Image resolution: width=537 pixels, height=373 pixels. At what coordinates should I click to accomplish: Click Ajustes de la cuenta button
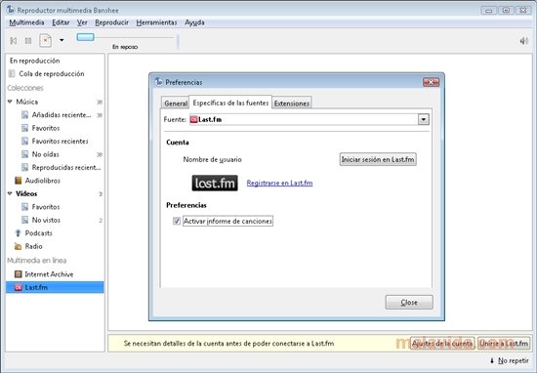[x=442, y=343]
